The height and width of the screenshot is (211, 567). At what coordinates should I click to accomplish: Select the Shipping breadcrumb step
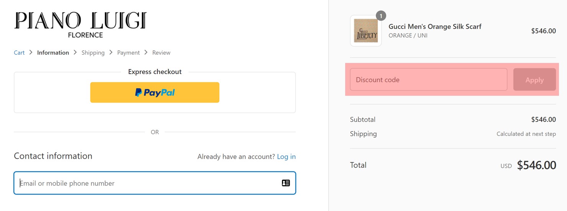pos(93,53)
